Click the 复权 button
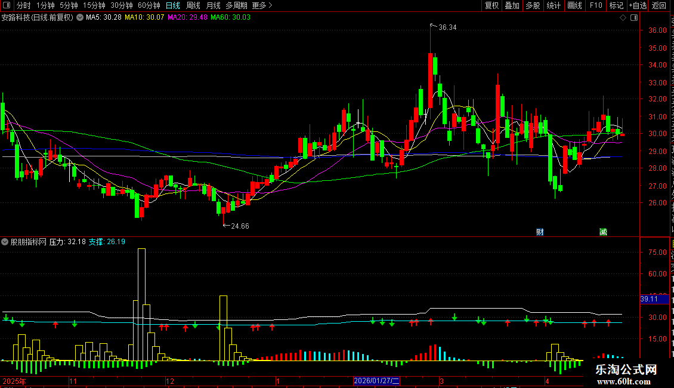The width and height of the screenshot is (674, 388). tap(491, 5)
